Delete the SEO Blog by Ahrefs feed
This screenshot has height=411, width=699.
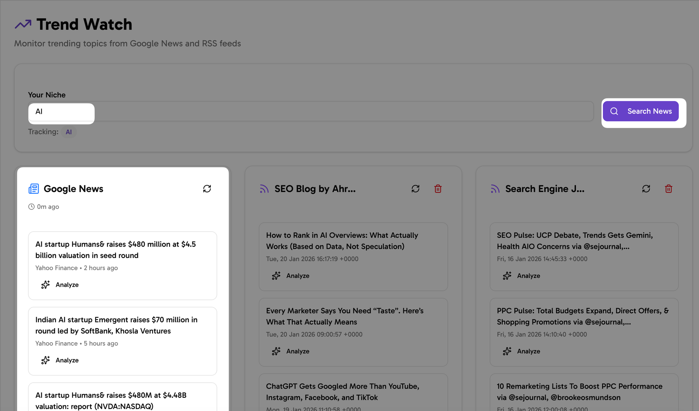coord(438,189)
